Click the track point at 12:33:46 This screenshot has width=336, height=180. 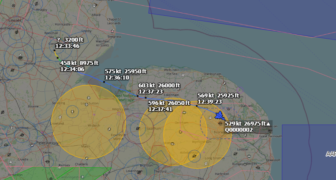tap(54, 50)
